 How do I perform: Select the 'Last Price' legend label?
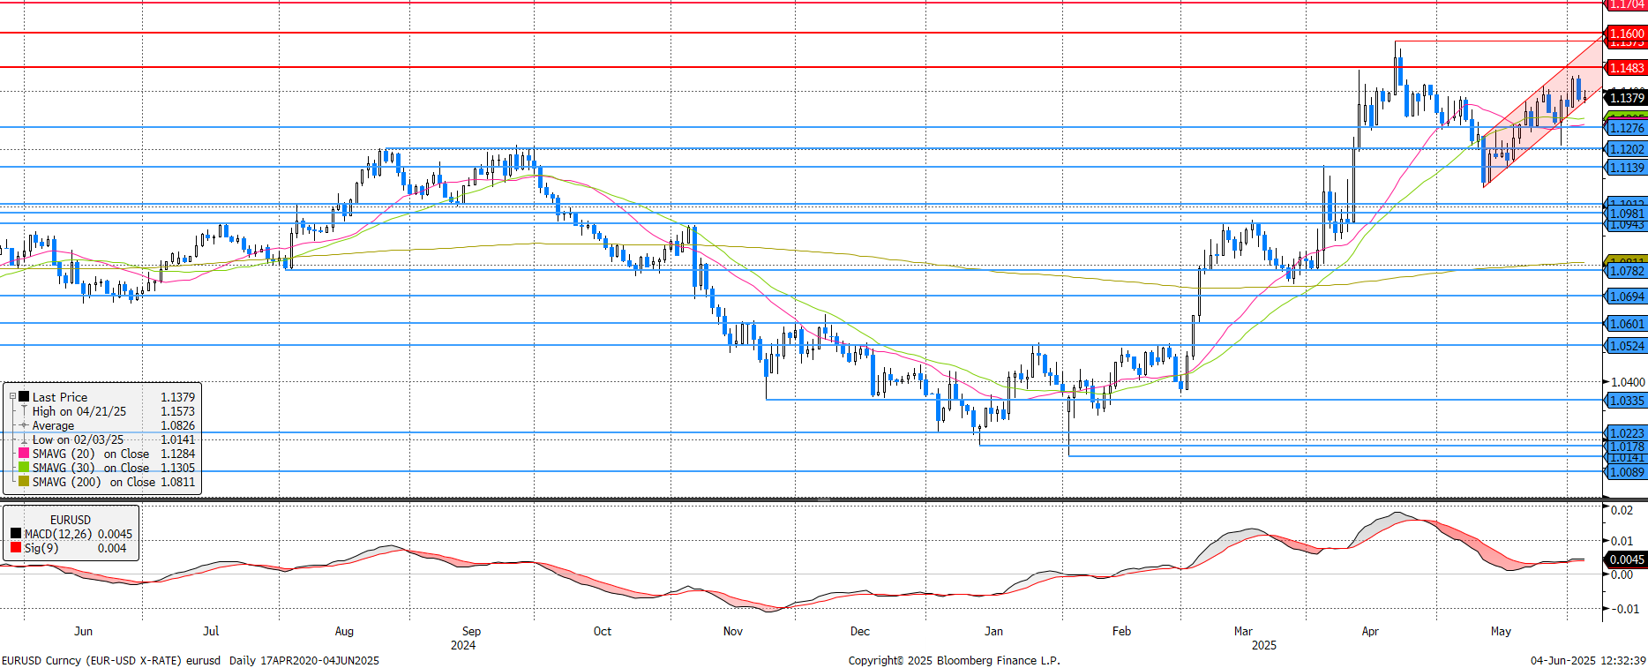click(60, 397)
